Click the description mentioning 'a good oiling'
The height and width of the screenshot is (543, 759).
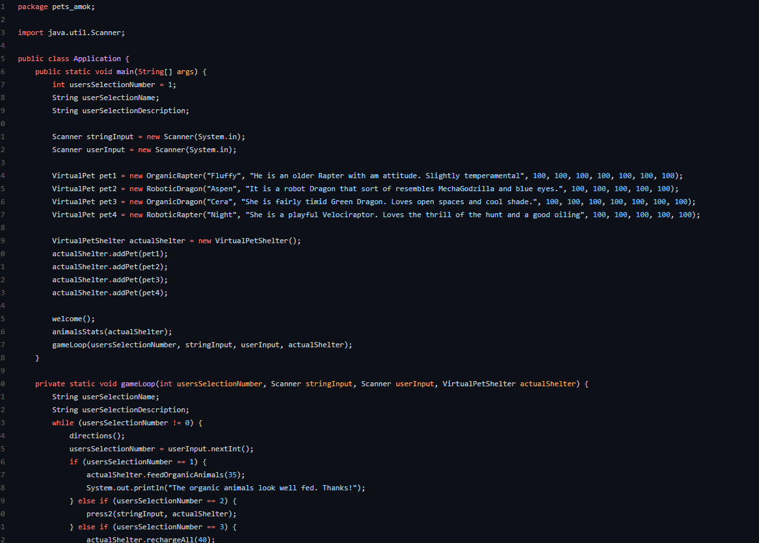415,215
